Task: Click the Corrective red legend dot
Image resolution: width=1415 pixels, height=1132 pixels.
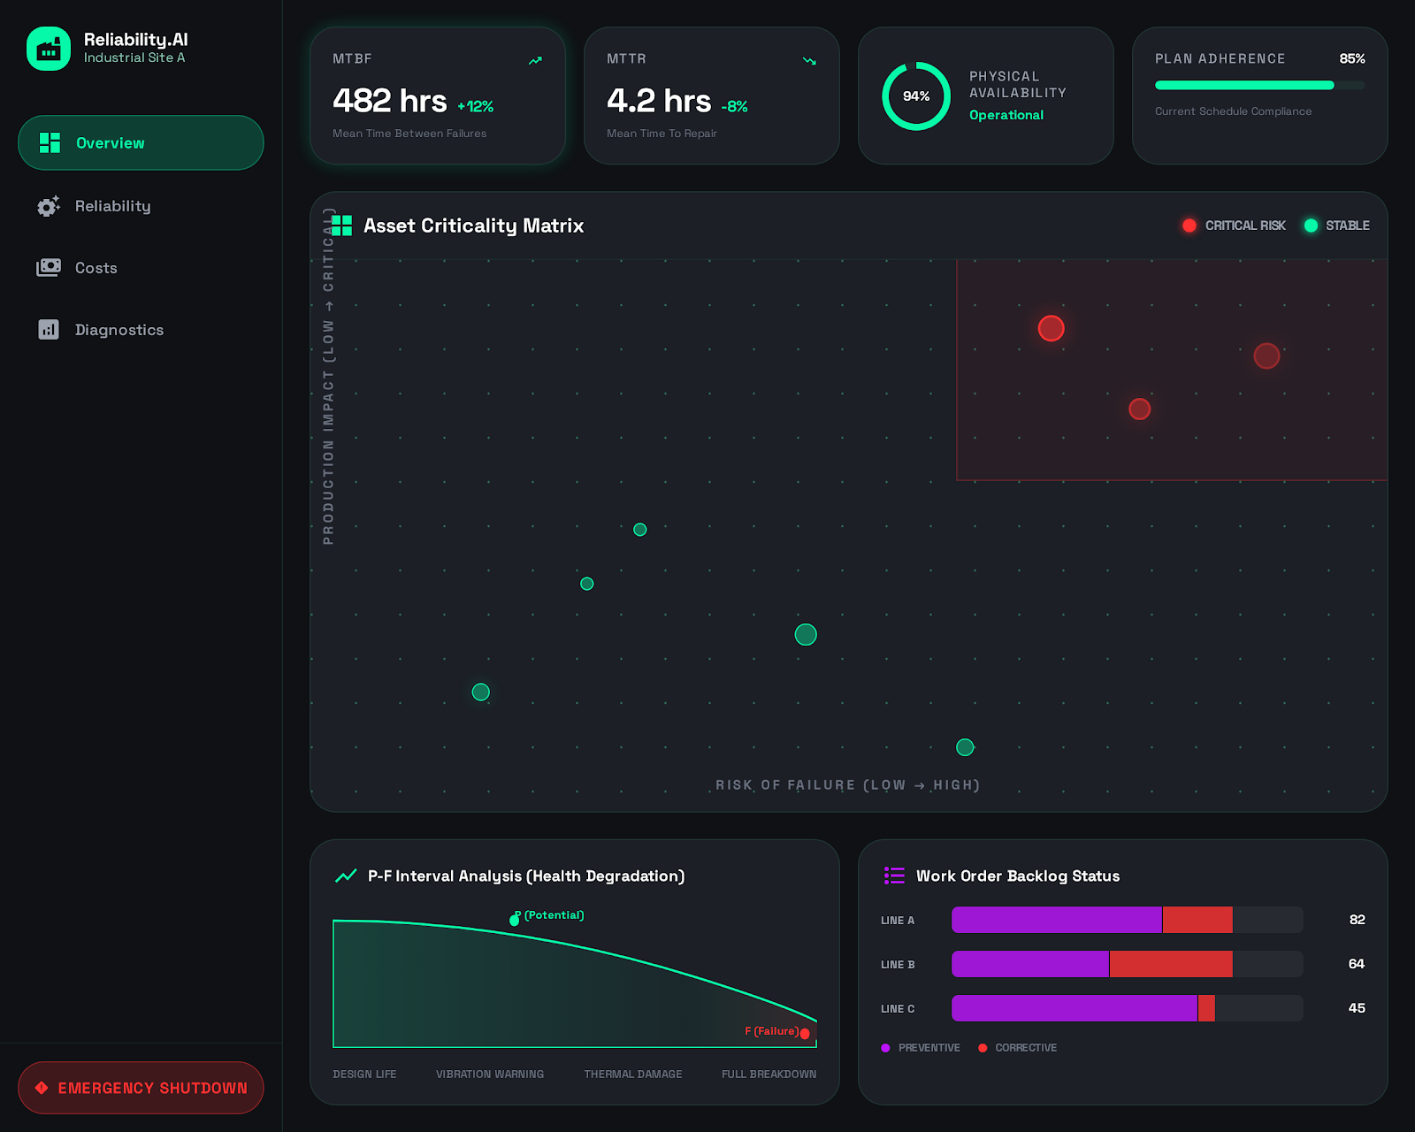Action: [x=983, y=1048]
